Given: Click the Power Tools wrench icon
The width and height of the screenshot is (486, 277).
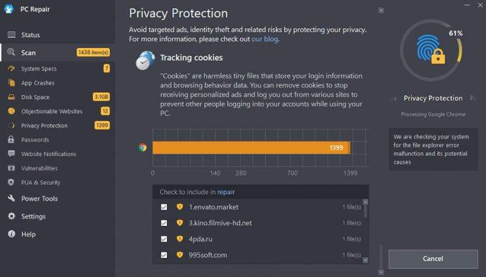Looking at the screenshot, I should click(11, 198).
